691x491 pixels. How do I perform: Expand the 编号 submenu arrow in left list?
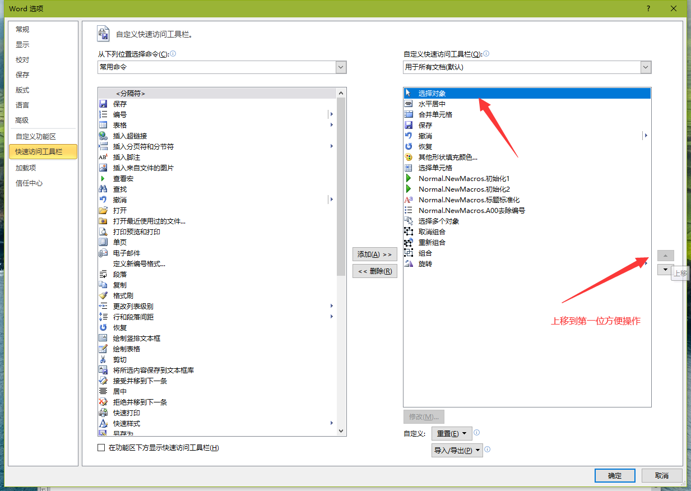point(332,114)
